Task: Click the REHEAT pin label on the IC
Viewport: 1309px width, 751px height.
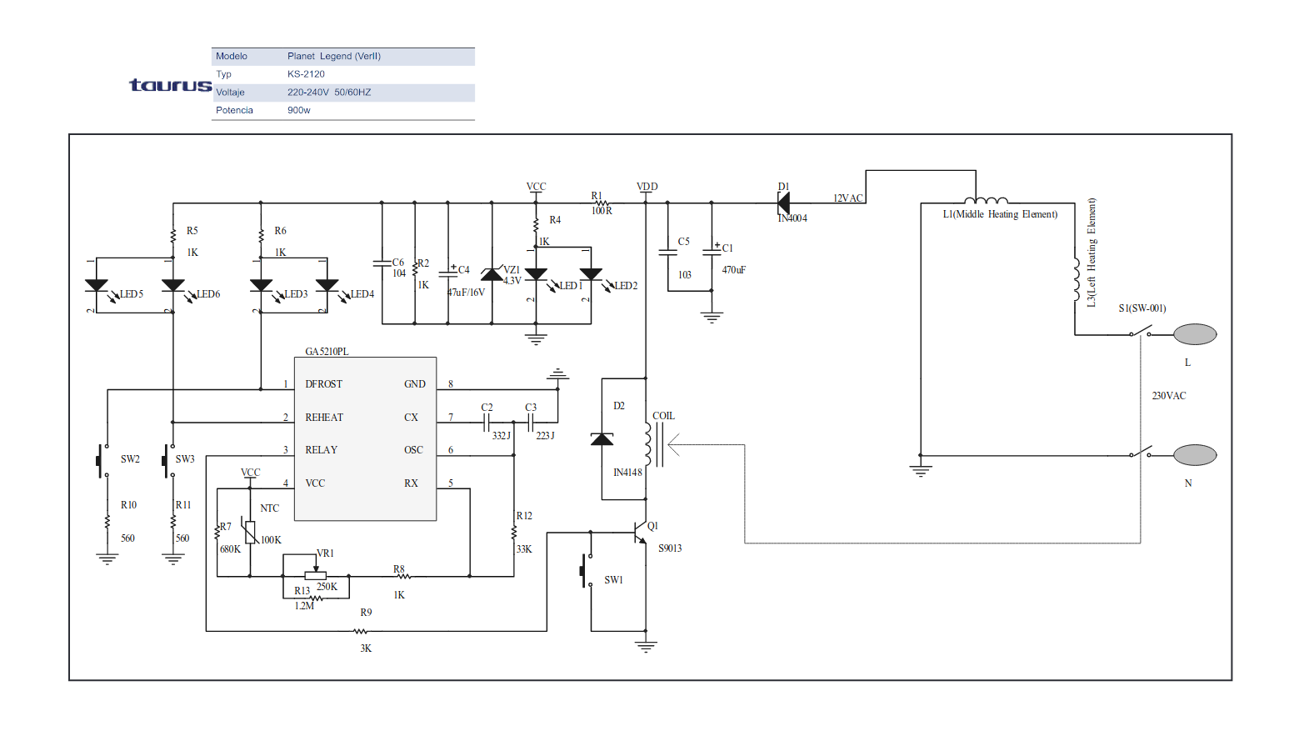Action: coord(323,418)
